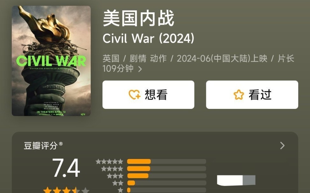Viewport: 310px width, 193px height.
Task: Open the 美国内战 title text
Action: coord(138,18)
